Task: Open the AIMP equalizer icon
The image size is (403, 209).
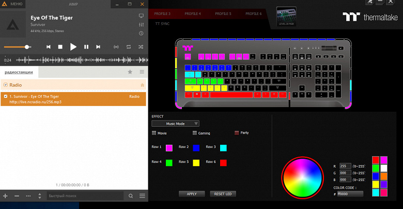Action: (141, 25)
